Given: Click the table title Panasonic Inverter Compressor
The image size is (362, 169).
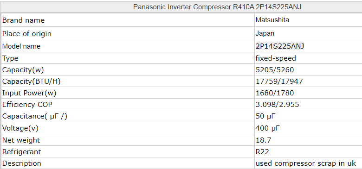Looking at the screenshot, I should [217, 7].
